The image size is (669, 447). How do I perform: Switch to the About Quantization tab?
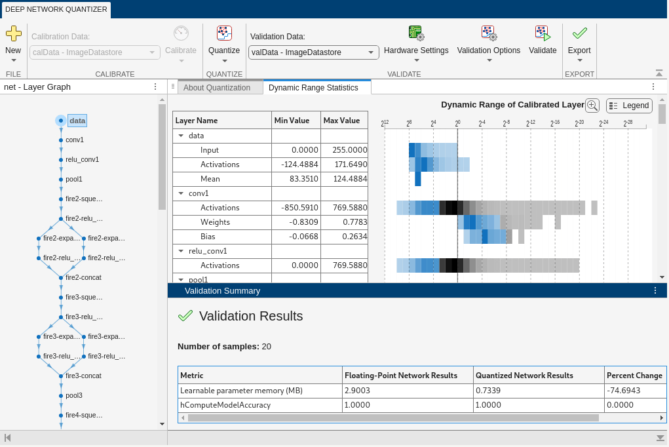coord(216,87)
